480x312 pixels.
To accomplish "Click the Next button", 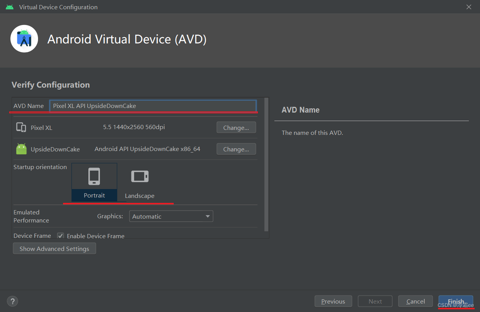I will pyautogui.click(x=375, y=301).
